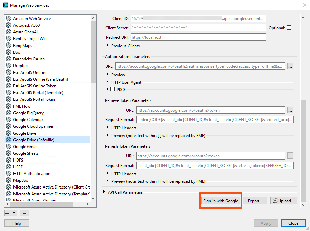Click the Dropbox service icon
Image resolution: width=310 pixels, height=231 pixels.
tap(8, 66)
